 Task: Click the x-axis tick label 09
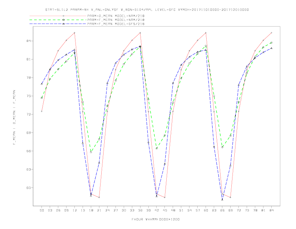pos(66,210)
